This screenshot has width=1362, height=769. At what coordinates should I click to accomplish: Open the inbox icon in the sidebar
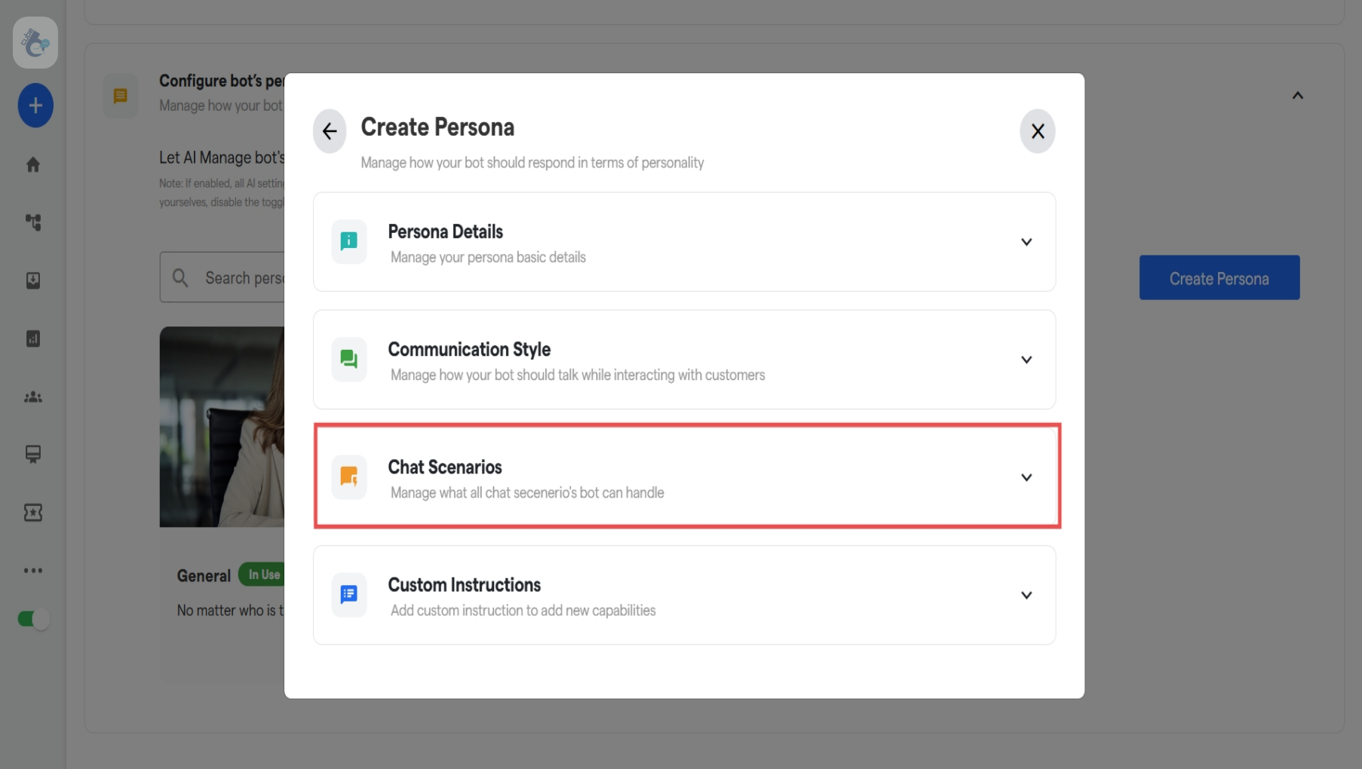coord(33,280)
